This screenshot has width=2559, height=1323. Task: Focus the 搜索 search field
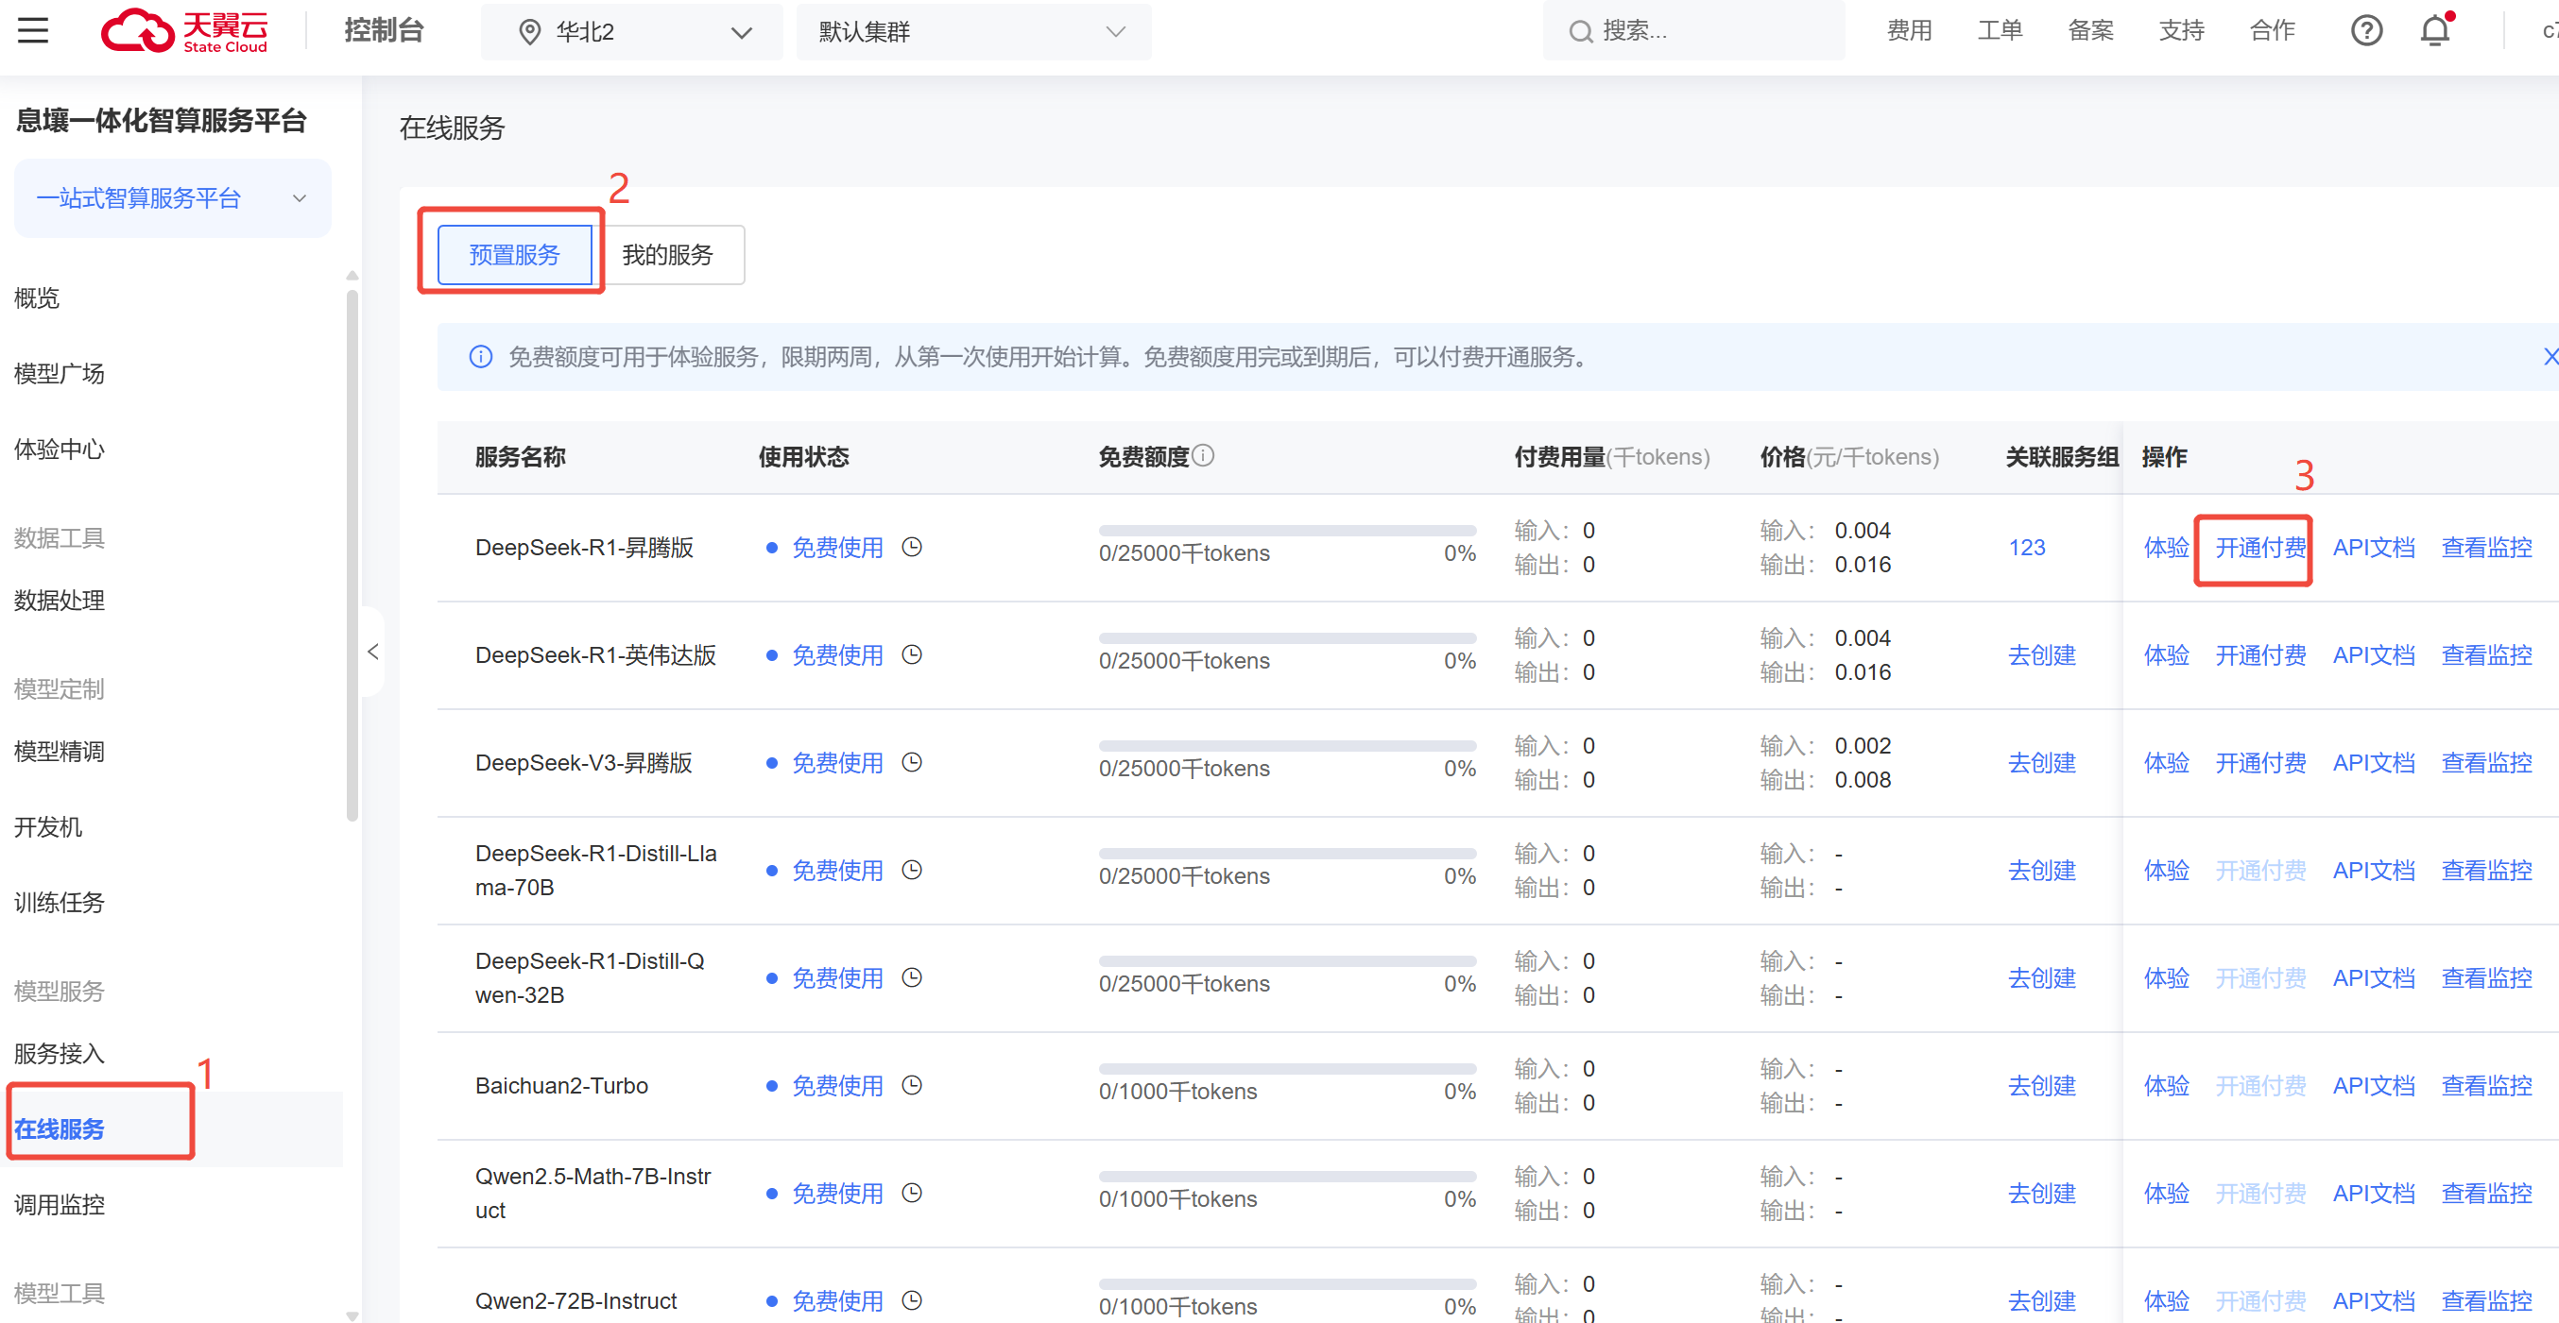[x=1693, y=31]
